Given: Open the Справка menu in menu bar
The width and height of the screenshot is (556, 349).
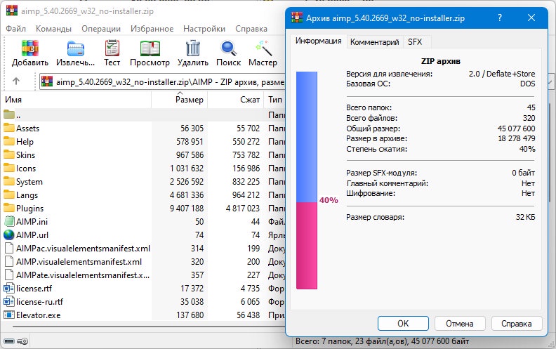Looking at the screenshot, I should pyautogui.click(x=251, y=29).
